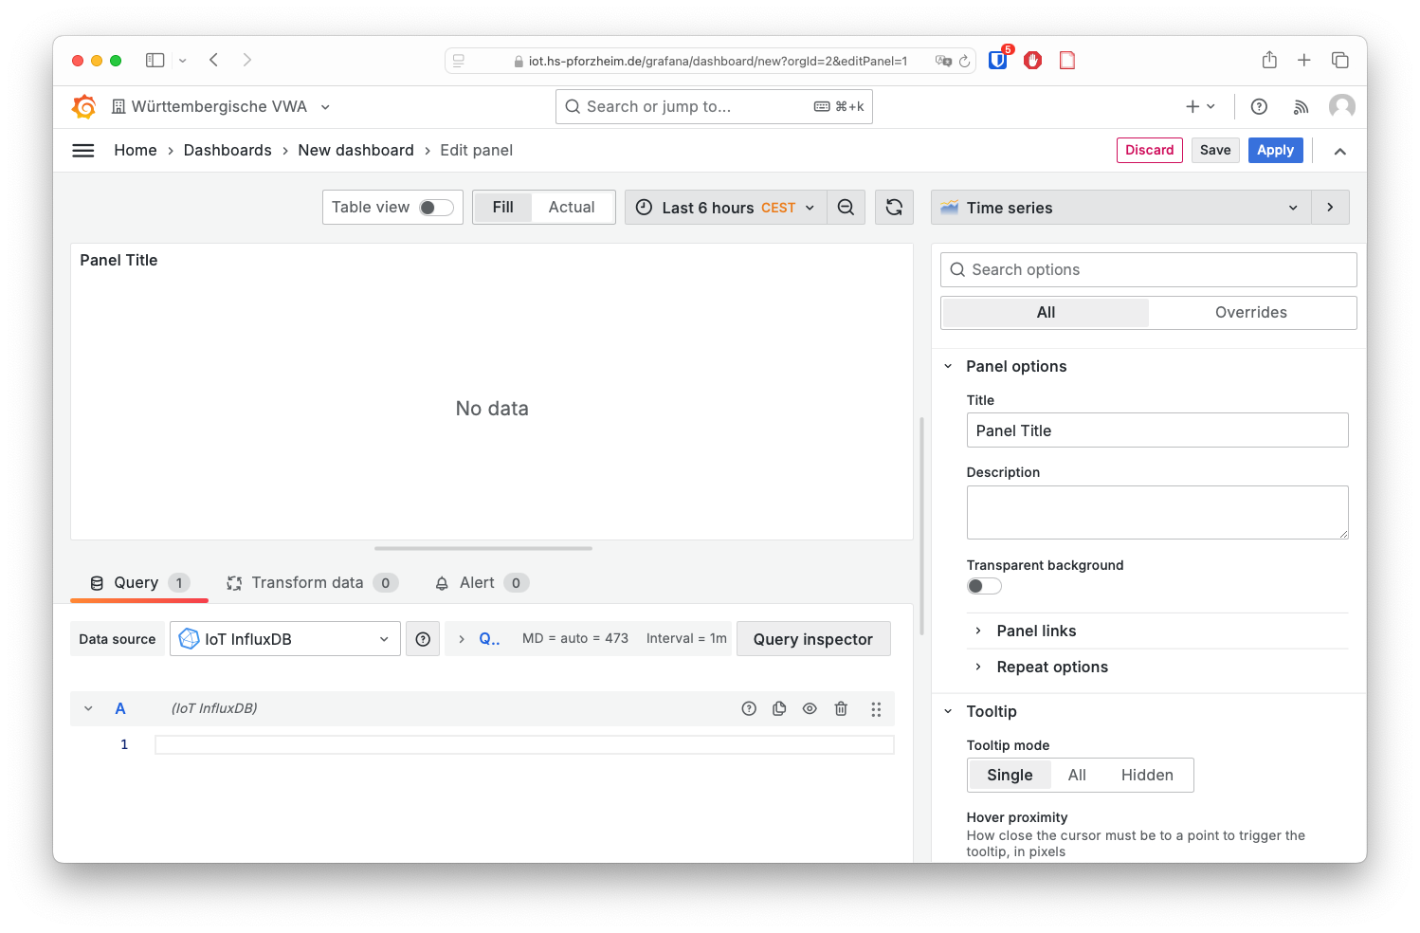Turn on Transparent background

984,585
